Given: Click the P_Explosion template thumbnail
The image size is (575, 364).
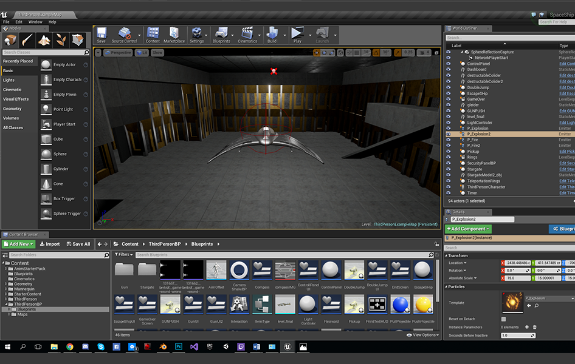Looking at the screenshot, I should [x=512, y=302].
